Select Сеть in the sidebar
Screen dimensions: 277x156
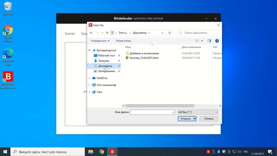click(x=99, y=92)
